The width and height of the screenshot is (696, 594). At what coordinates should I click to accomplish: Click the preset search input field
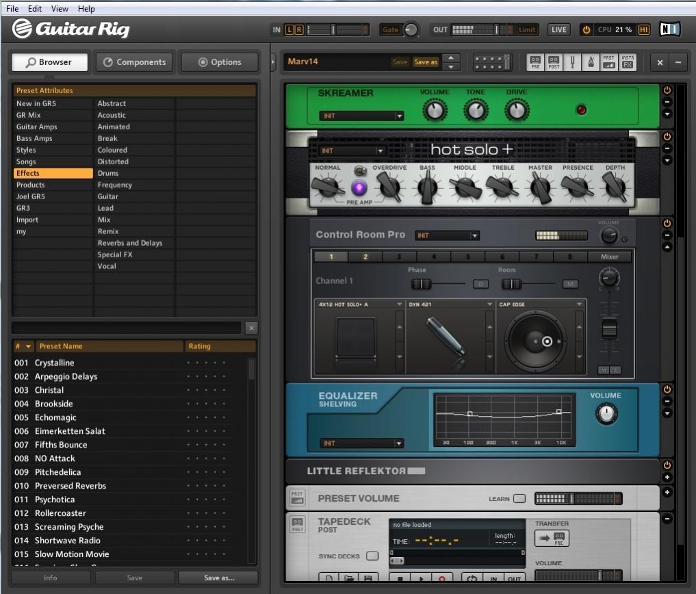pos(127,328)
